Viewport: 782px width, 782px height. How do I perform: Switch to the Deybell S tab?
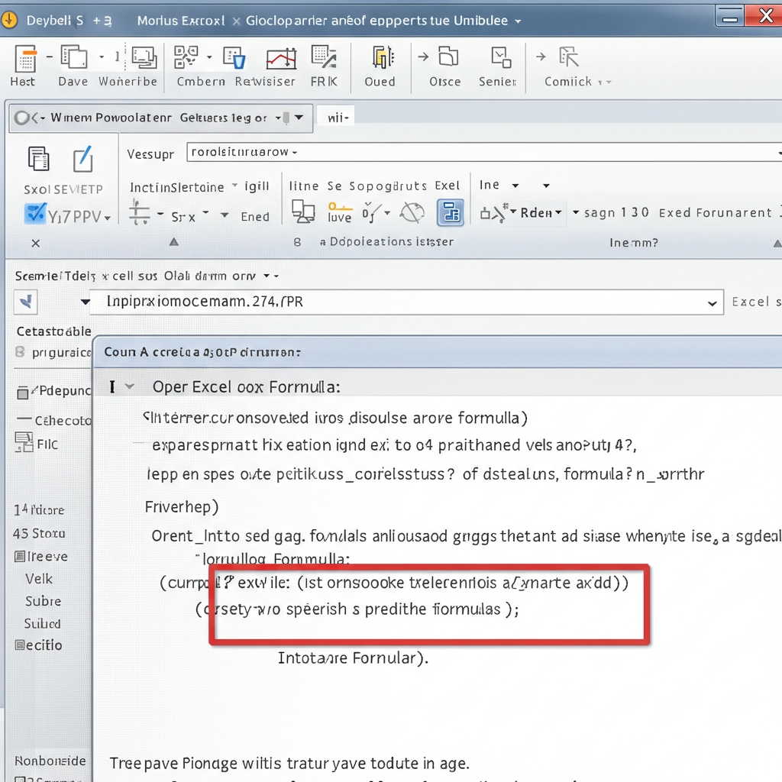55,21
